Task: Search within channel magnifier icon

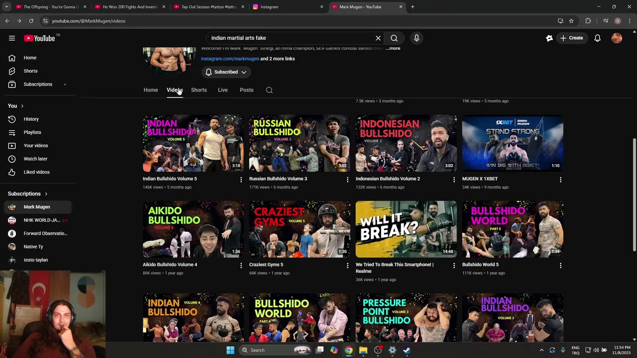Action: (x=269, y=90)
